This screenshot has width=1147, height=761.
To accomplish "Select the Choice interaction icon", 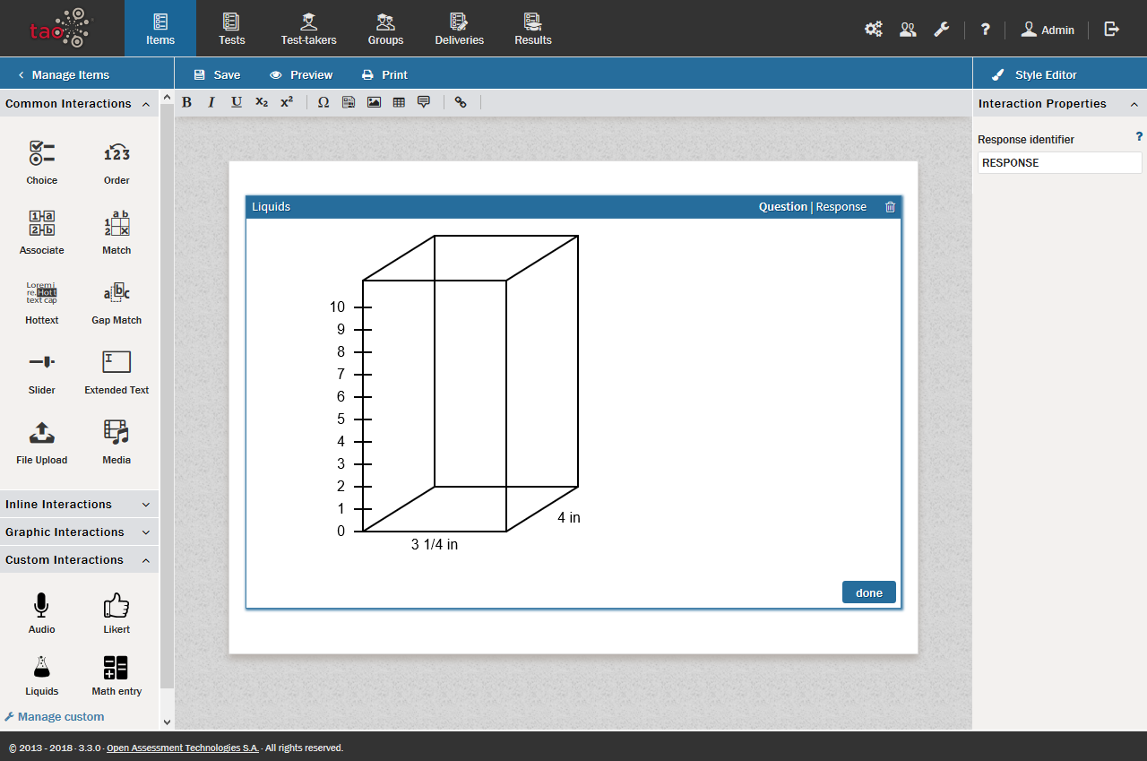I will (x=41, y=153).
